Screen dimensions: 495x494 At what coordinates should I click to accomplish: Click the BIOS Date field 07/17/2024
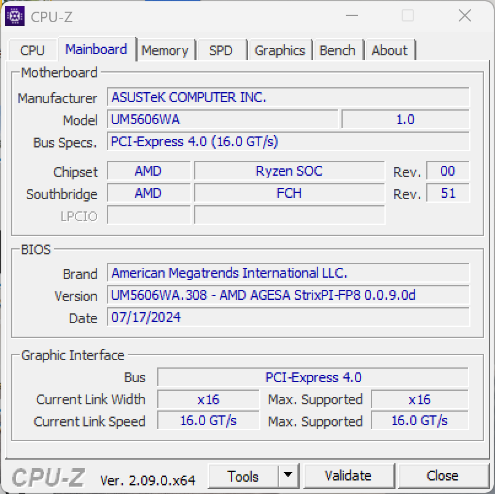288,318
